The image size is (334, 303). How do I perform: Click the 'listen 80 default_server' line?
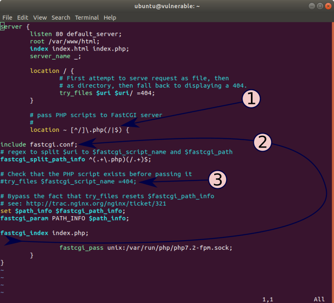pos(76,34)
